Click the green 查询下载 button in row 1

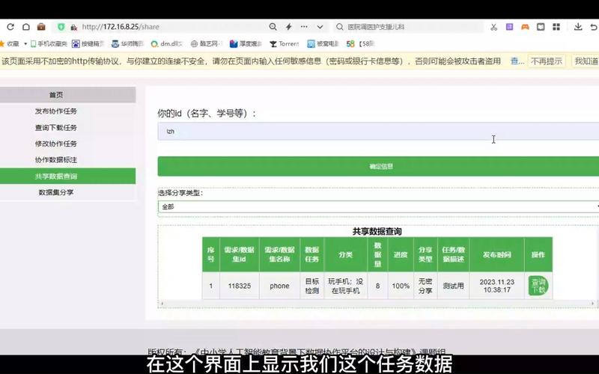538,286
